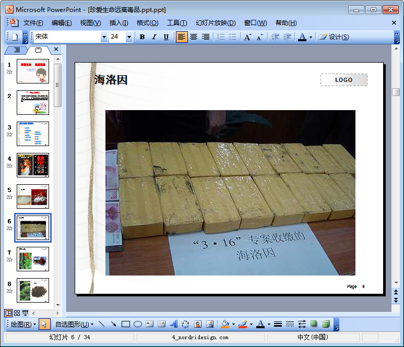Open 帮助(H) menu

click(286, 23)
